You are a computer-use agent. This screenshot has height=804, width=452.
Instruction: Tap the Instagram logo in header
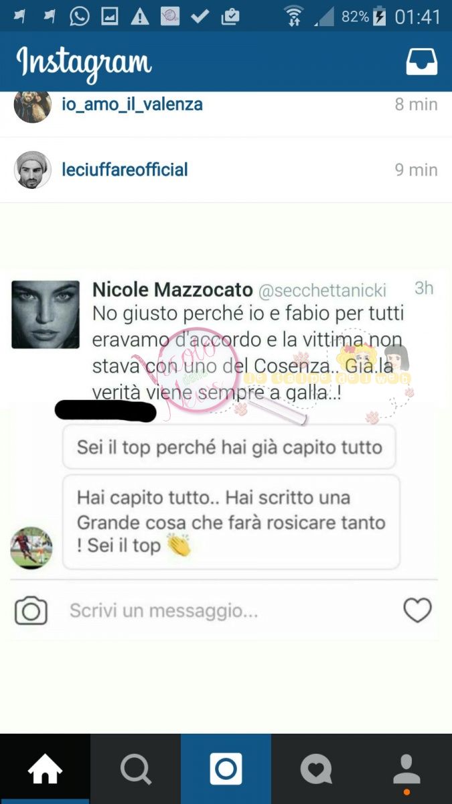point(84,62)
